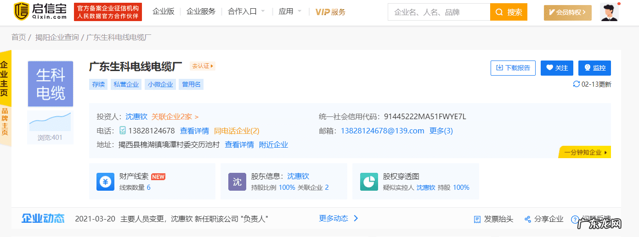The width and height of the screenshot is (639, 237).
Task: Focus the company name search field
Action: tap(439, 12)
